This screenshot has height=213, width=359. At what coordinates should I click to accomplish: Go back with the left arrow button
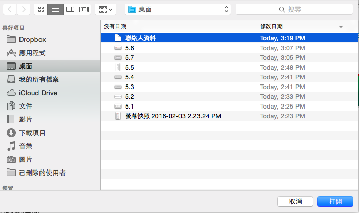tap(10, 9)
